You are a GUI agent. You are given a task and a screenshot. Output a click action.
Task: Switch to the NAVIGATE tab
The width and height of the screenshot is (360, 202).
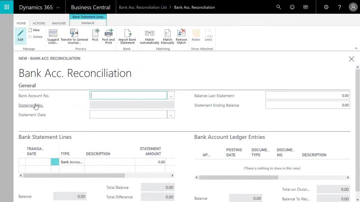pos(59,23)
